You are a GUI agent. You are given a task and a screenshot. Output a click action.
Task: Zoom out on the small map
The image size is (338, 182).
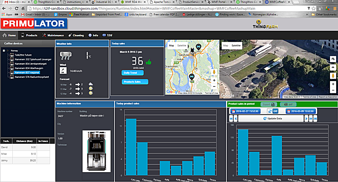coord(214,86)
